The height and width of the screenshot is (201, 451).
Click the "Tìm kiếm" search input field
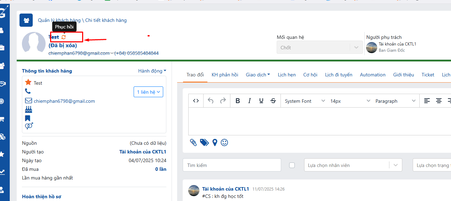tap(232, 165)
